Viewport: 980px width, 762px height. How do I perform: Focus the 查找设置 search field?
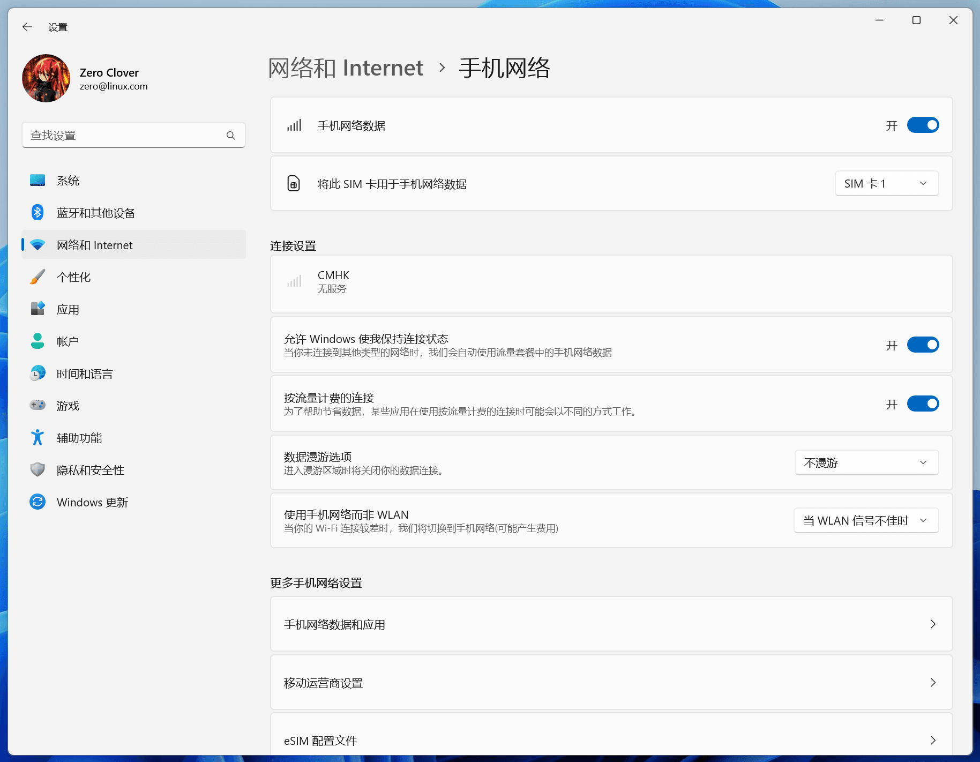(133, 135)
